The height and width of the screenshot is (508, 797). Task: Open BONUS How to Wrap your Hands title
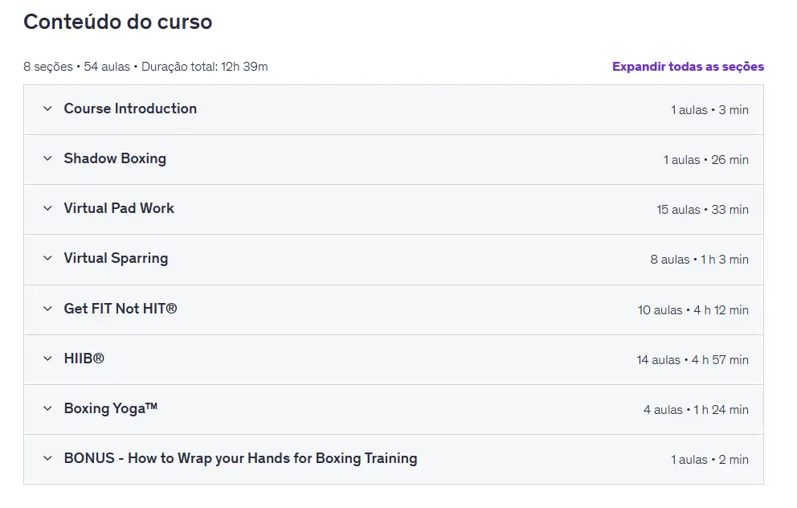(x=240, y=458)
